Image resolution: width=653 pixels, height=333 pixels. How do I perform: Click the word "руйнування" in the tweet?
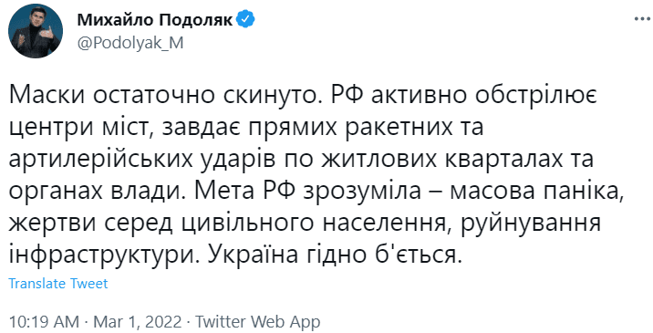point(527,225)
